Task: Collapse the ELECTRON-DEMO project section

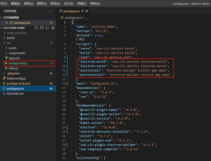Action: (2, 28)
